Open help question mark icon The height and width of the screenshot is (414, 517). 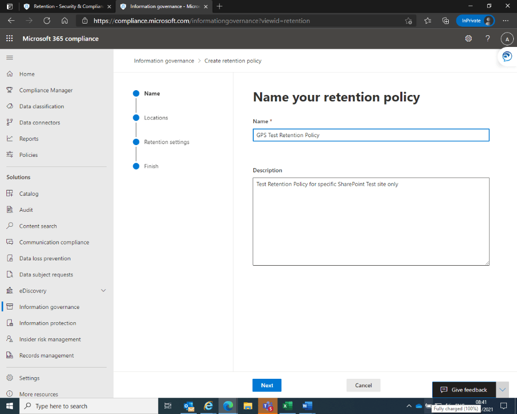(x=488, y=38)
